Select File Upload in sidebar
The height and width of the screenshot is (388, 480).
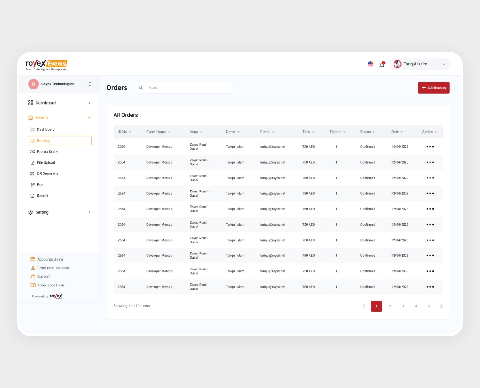pyautogui.click(x=46, y=163)
